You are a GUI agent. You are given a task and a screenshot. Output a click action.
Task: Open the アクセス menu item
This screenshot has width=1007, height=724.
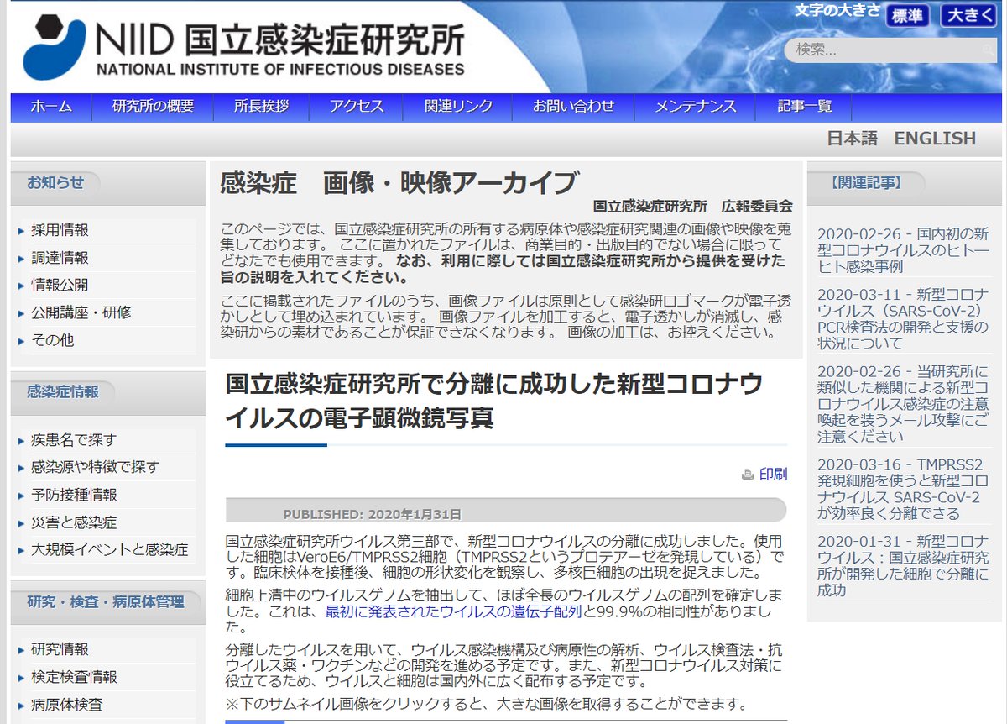pyautogui.click(x=357, y=107)
